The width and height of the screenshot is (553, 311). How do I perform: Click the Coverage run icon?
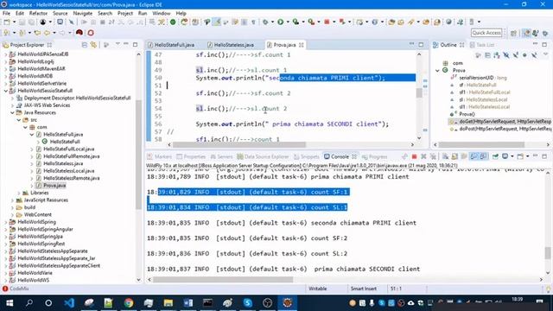pos(296,22)
